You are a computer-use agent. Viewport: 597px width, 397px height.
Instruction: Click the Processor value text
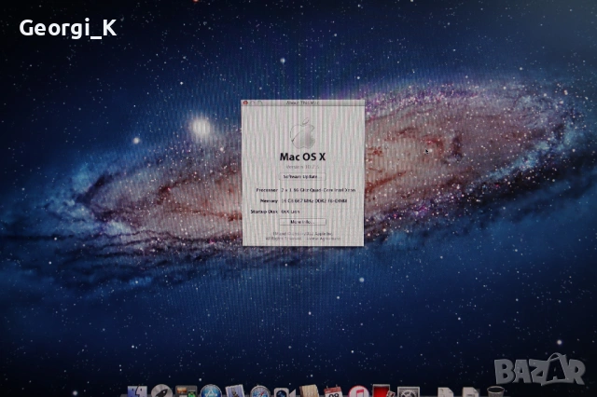coord(318,190)
